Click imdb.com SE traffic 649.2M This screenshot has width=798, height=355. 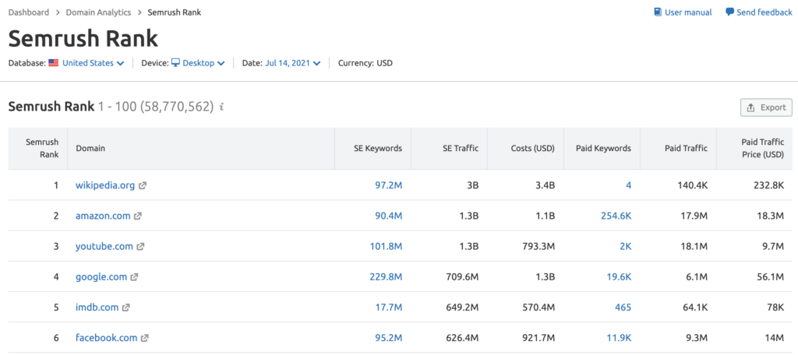[463, 308]
